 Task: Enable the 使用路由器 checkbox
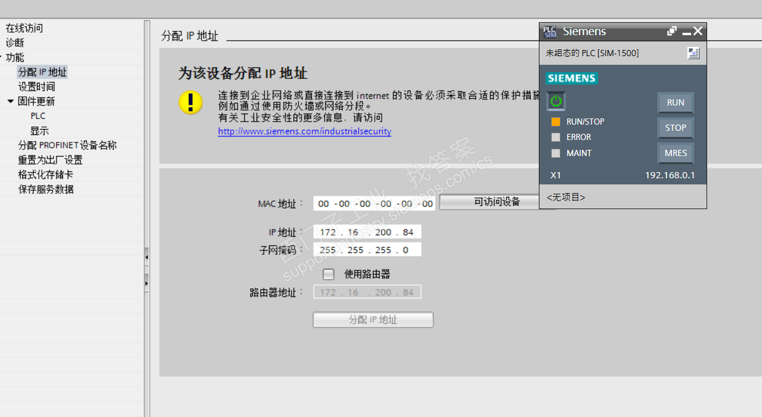click(x=329, y=274)
